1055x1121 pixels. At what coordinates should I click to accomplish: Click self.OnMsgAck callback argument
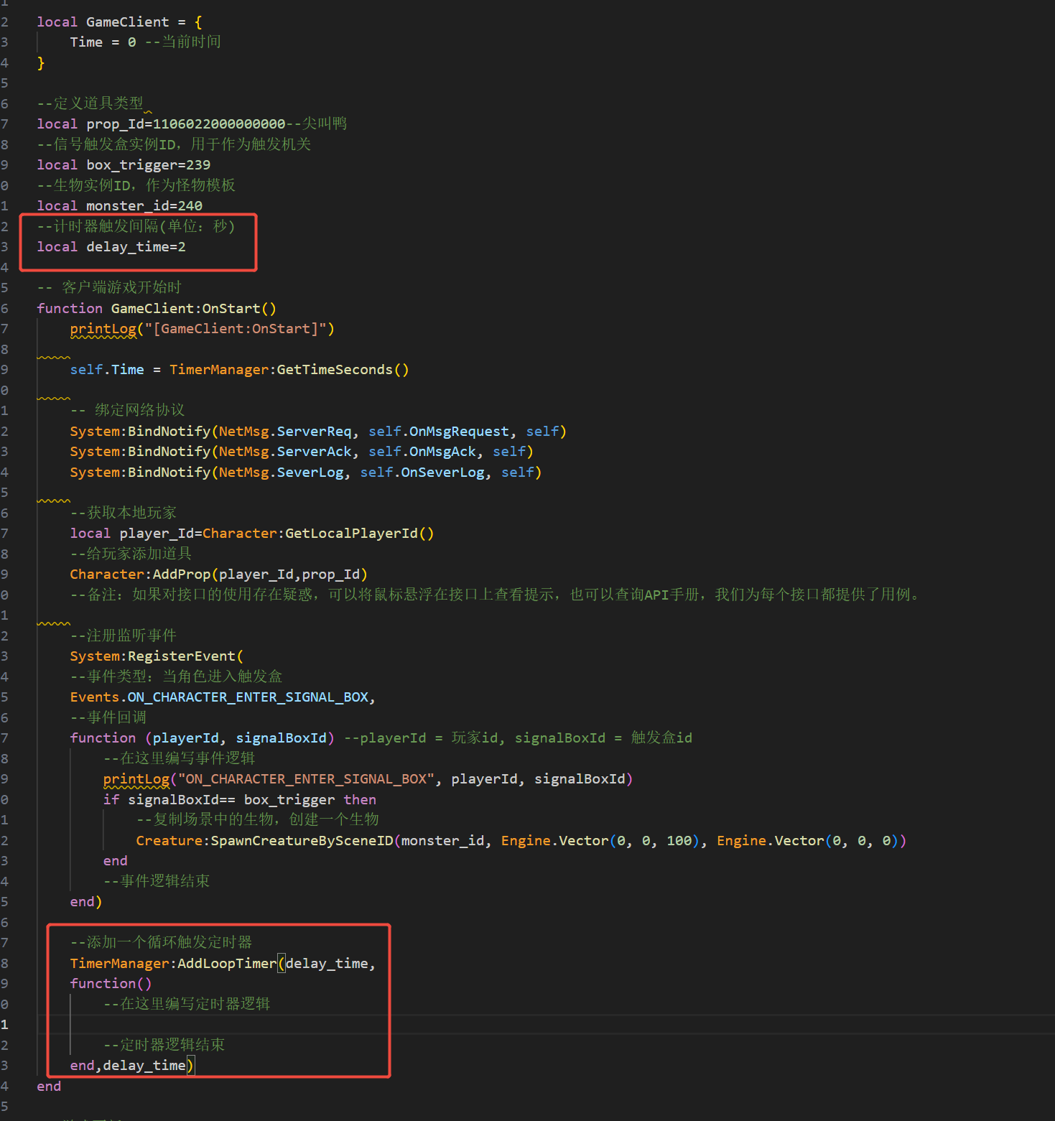pos(422,452)
